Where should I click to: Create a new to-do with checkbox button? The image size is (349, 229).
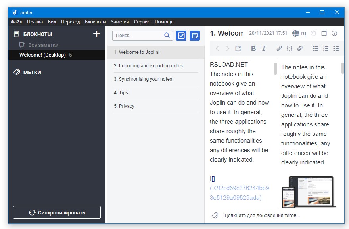coord(181,36)
